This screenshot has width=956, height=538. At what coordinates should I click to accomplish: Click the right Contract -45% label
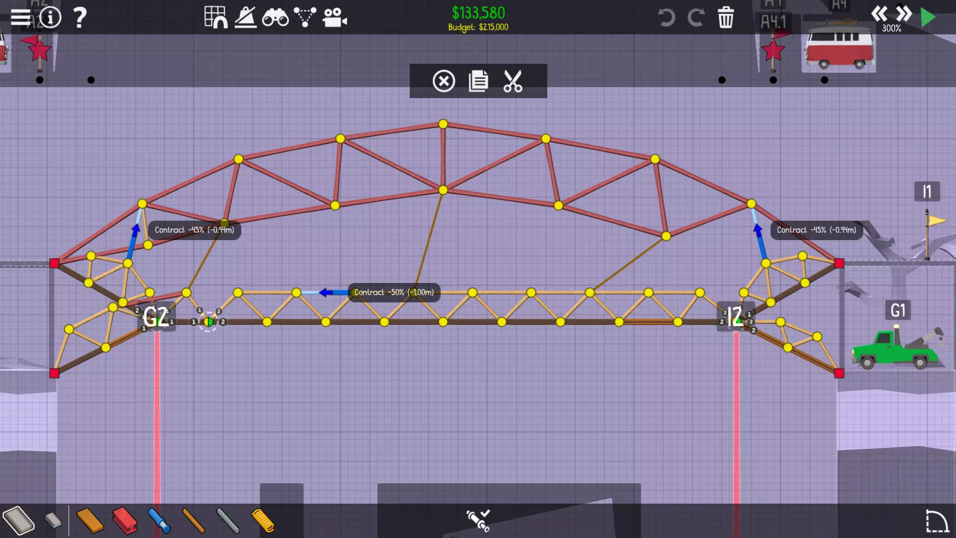(x=816, y=230)
